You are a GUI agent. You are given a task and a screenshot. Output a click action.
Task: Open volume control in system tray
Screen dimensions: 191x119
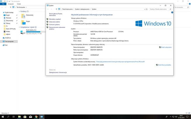[176, 117]
